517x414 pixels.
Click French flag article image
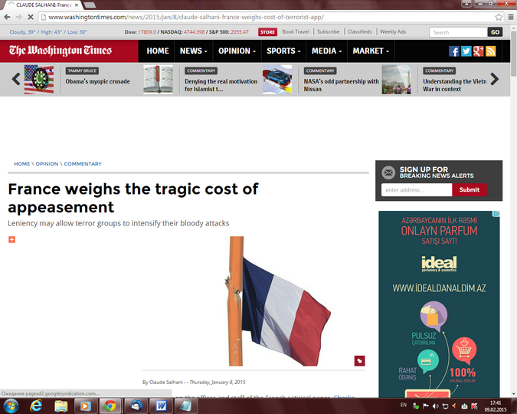[x=280, y=301]
